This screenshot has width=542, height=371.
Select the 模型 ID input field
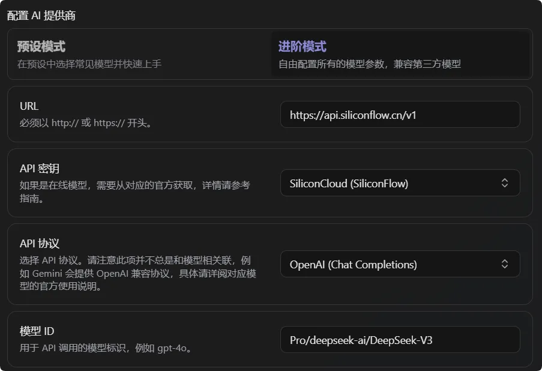coord(400,339)
